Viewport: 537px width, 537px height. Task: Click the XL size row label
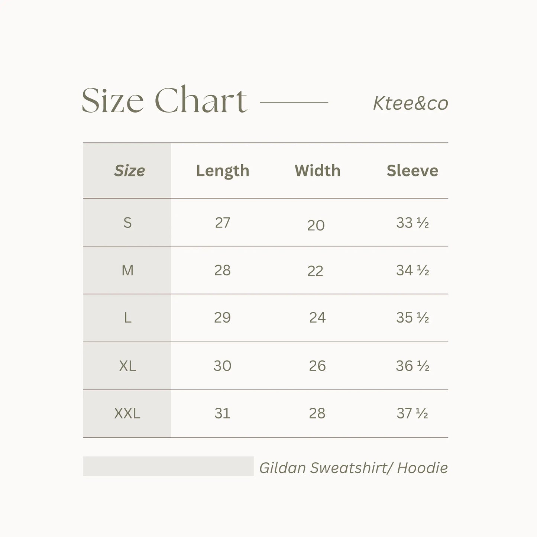pos(127,366)
